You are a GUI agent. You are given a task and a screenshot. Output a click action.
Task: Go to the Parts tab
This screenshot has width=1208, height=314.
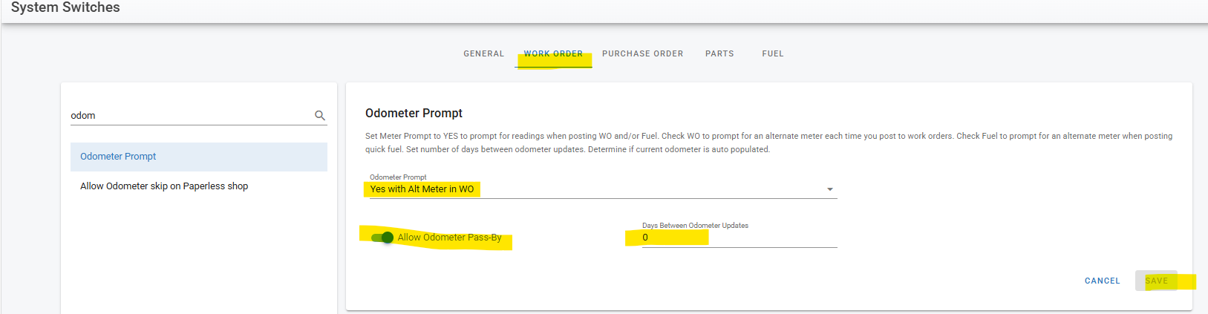tap(719, 53)
